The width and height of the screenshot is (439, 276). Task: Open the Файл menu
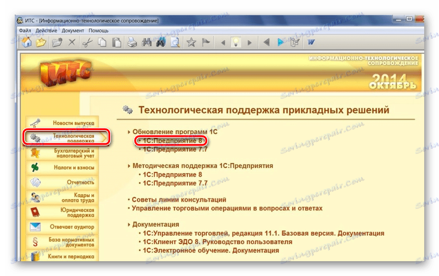pyautogui.click(x=25, y=31)
